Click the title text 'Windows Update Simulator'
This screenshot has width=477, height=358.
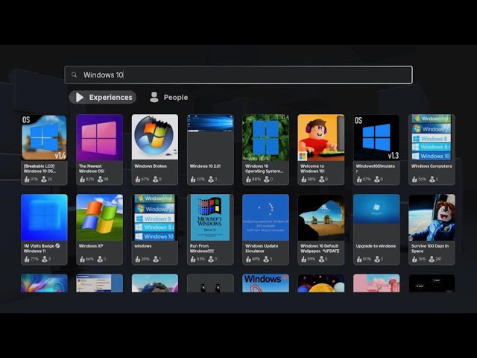tap(262, 248)
